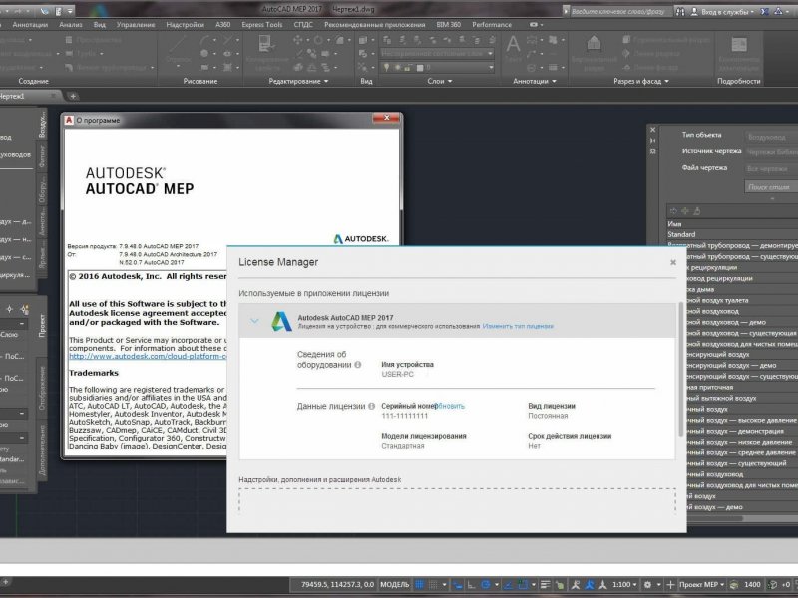Click the third annotation icon before 1:100
This screenshot has width=798, height=598.
tap(602, 585)
